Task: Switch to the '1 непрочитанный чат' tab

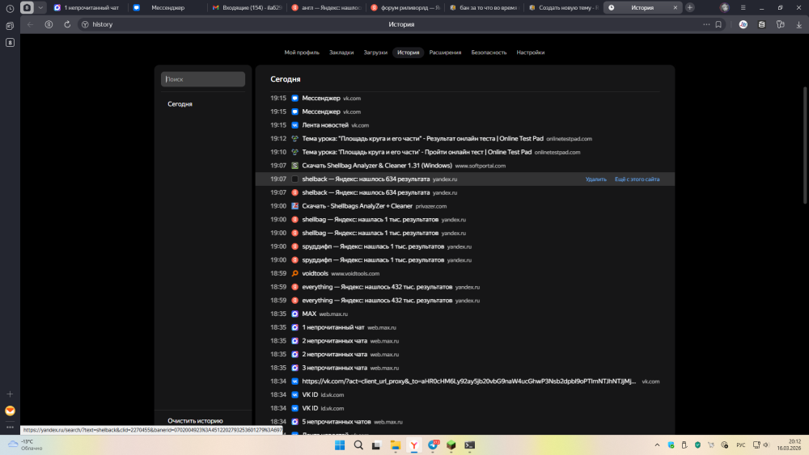Action: [x=87, y=8]
